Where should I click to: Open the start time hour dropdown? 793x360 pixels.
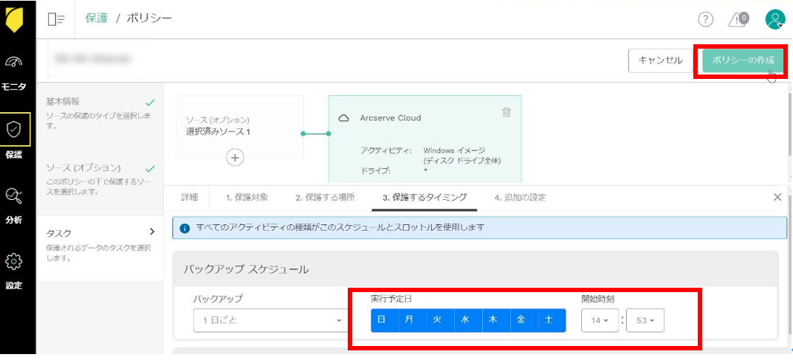(x=600, y=321)
